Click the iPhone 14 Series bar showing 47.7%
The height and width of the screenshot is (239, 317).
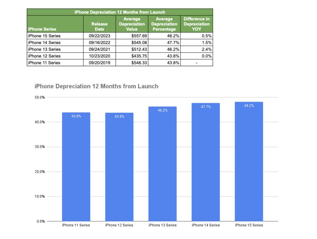tap(206, 162)
